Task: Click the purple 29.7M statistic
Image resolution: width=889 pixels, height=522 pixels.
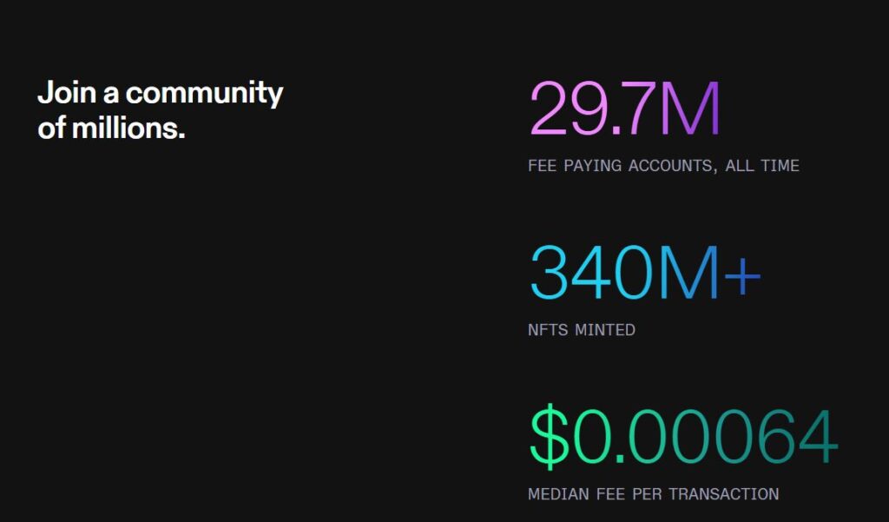Action: 624,109
